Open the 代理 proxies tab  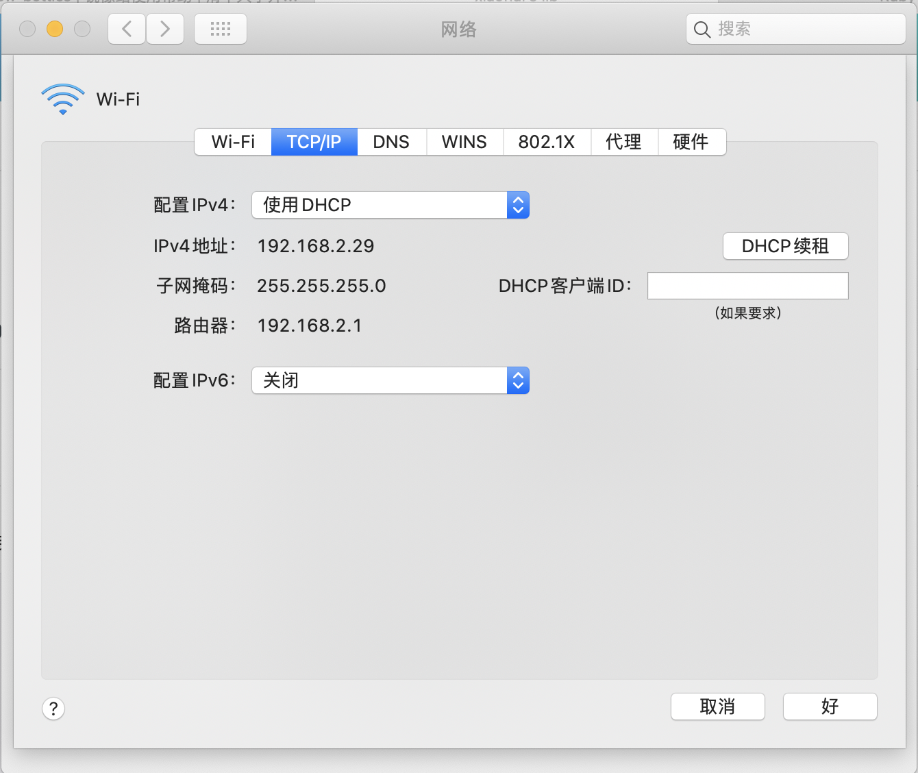point(624,142)
